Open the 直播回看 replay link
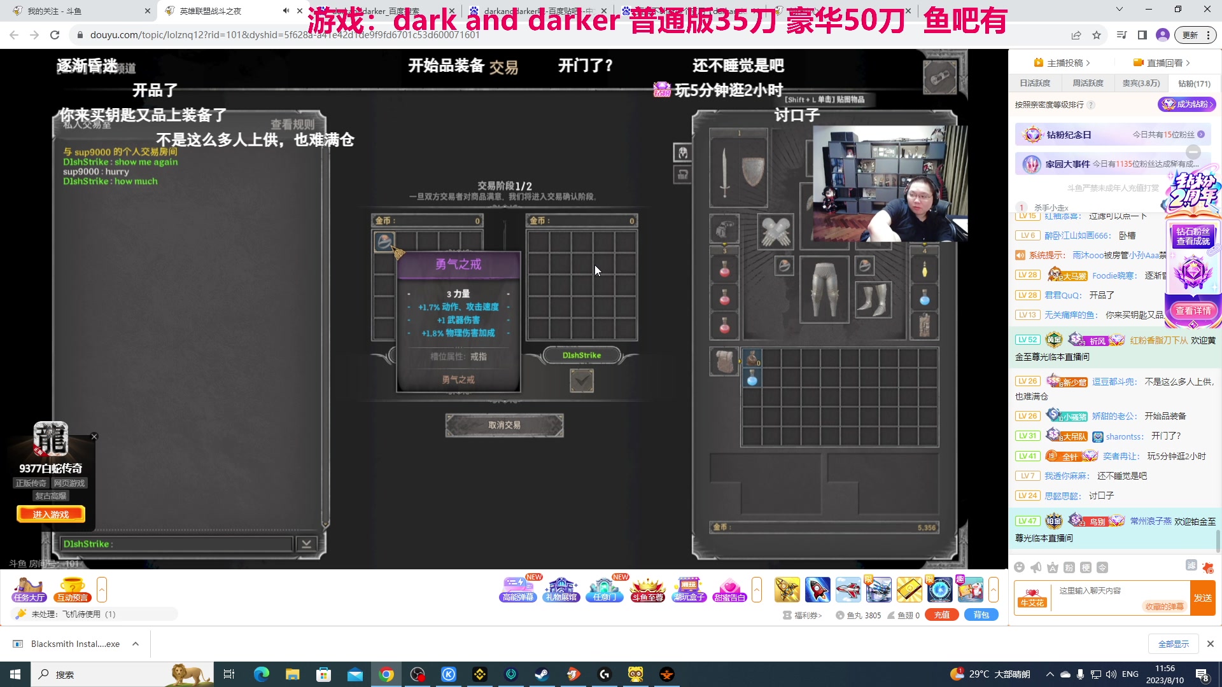This screenshot has width=1222, height=687. point(1162,63)
